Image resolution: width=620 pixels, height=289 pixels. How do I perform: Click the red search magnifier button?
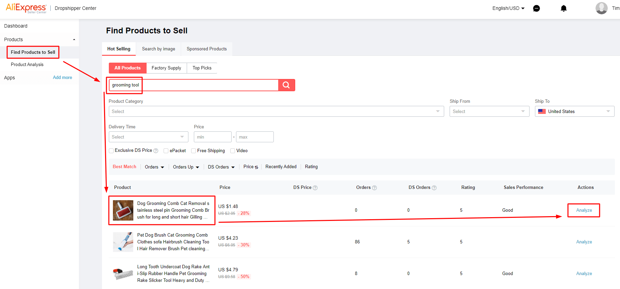tap(286, 85)
